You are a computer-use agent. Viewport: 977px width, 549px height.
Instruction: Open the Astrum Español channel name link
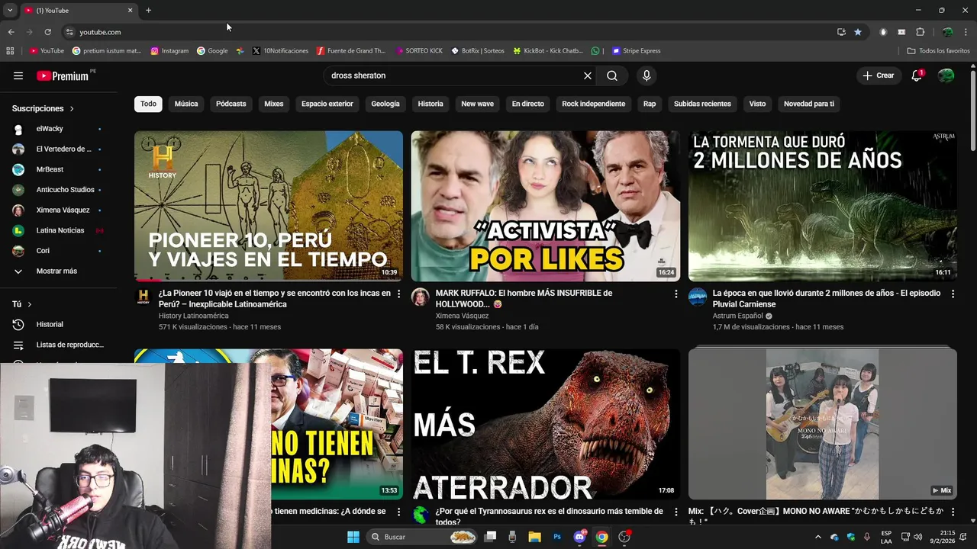(x=738, y=316)
